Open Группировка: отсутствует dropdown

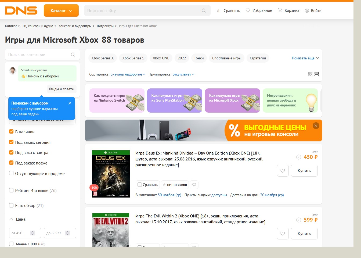pos(183,74)
